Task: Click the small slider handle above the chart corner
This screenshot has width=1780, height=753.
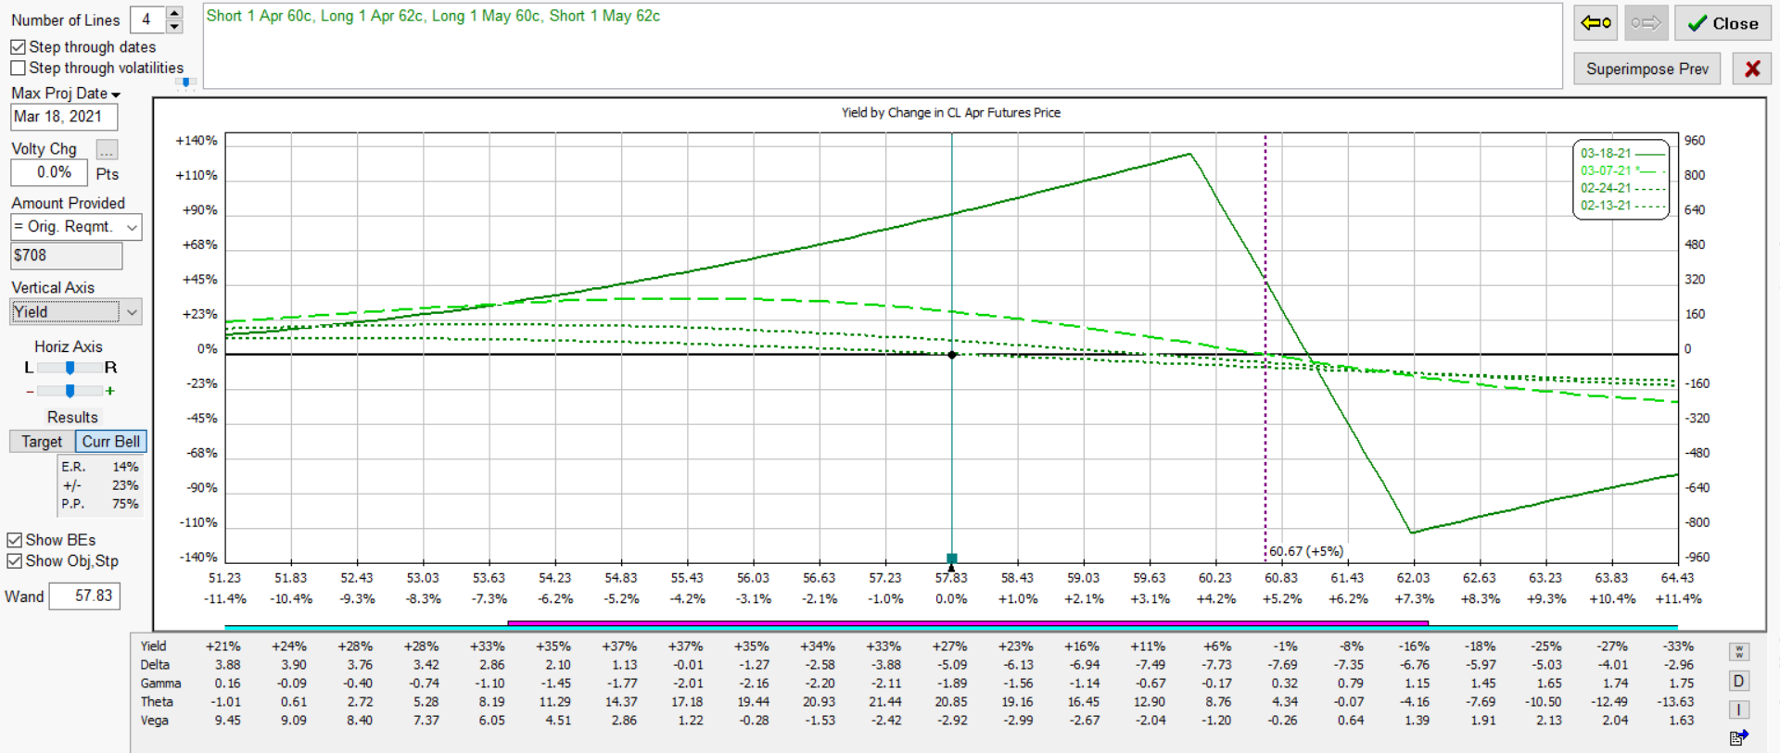Action: (186, 82)
